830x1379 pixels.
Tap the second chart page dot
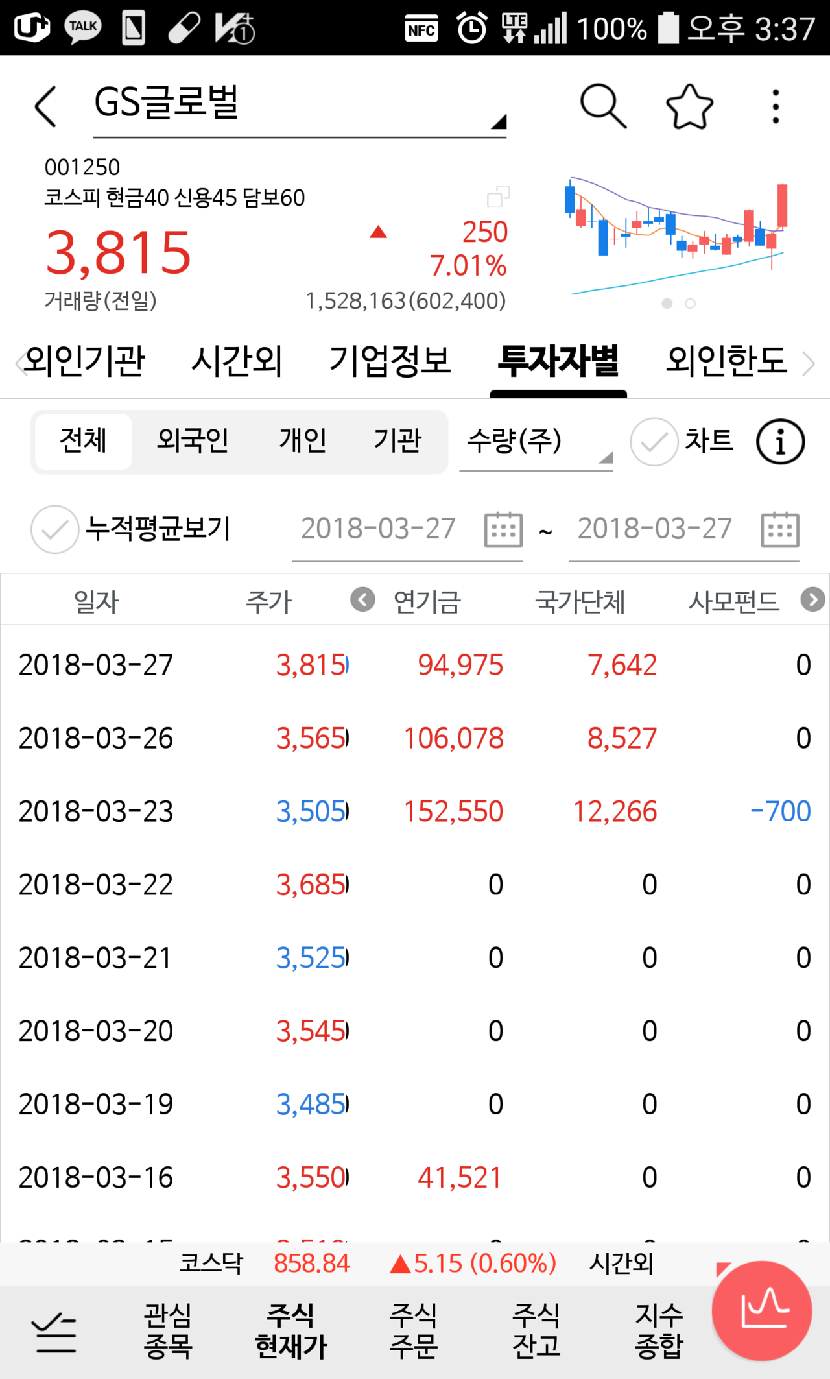690,303
